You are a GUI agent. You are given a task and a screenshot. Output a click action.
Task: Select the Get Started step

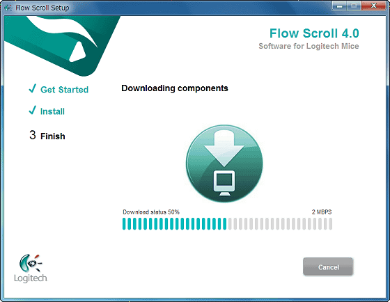[x=64, y=90]
